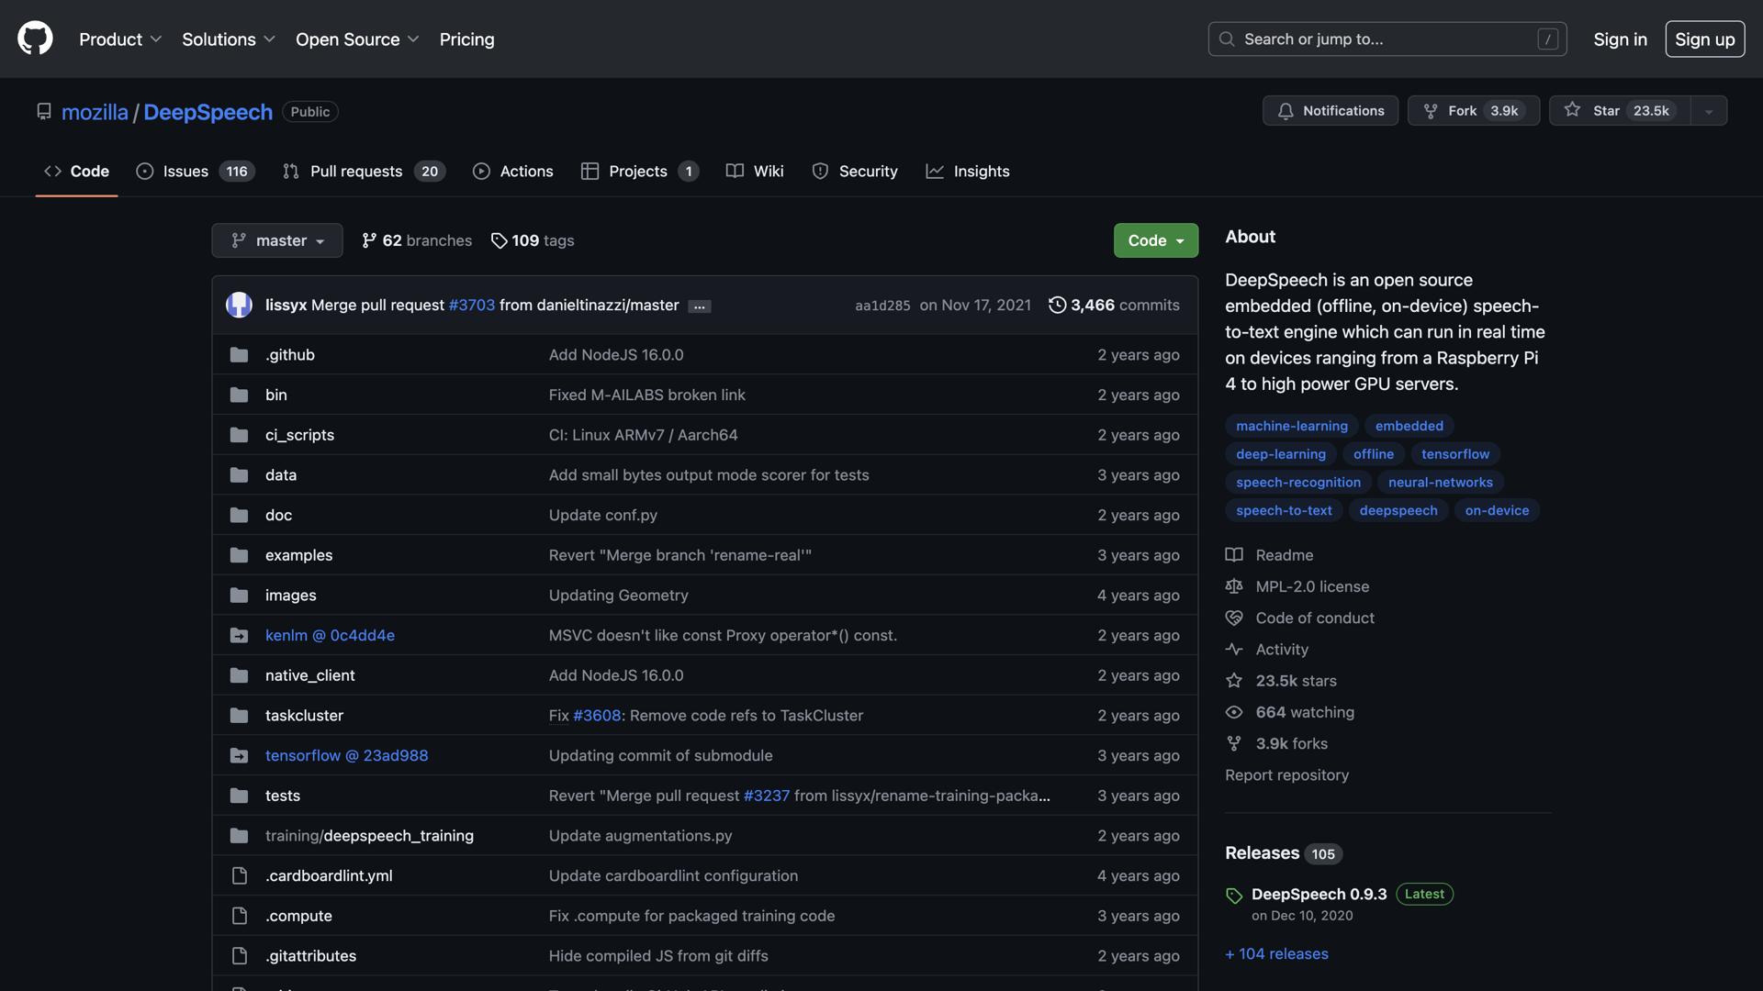Open the .cardboardlint.yml file

[x=329, y=875]
